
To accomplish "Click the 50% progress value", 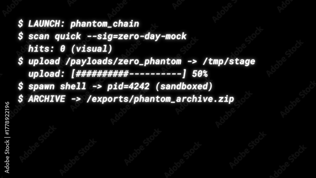I will pyautogui.click(x=200, y=74).
